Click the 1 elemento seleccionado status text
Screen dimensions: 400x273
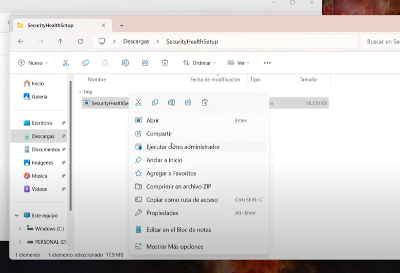[76, 255]
